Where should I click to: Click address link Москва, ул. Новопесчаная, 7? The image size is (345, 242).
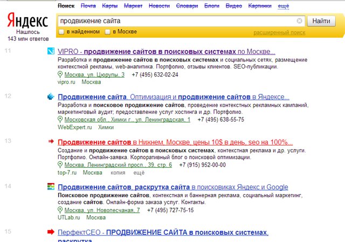tap(102, 210)
